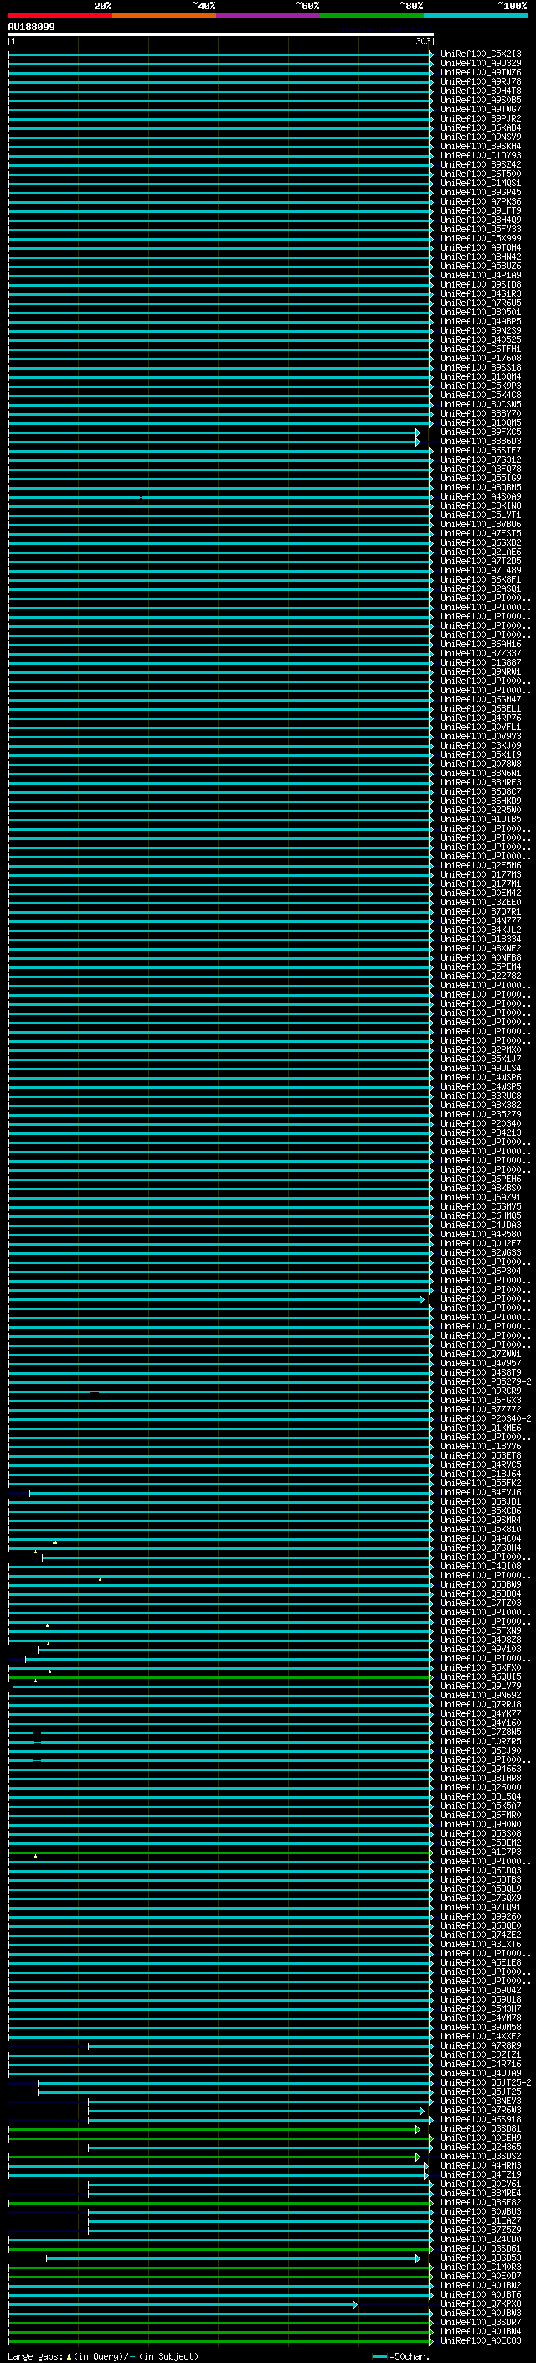536x2363 pixels.
Task: Select hit UniRef100_B4N777
Action: [481, 920]
